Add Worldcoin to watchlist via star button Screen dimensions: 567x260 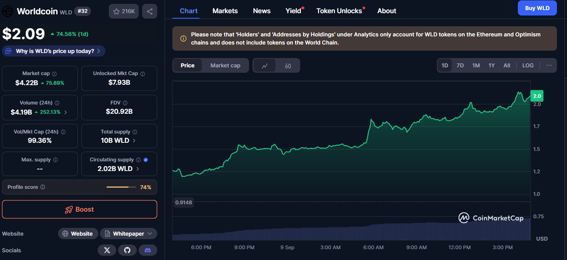coord(124,11)
